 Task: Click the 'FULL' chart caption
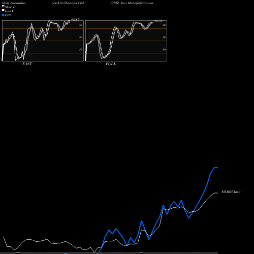pos(111,64)
